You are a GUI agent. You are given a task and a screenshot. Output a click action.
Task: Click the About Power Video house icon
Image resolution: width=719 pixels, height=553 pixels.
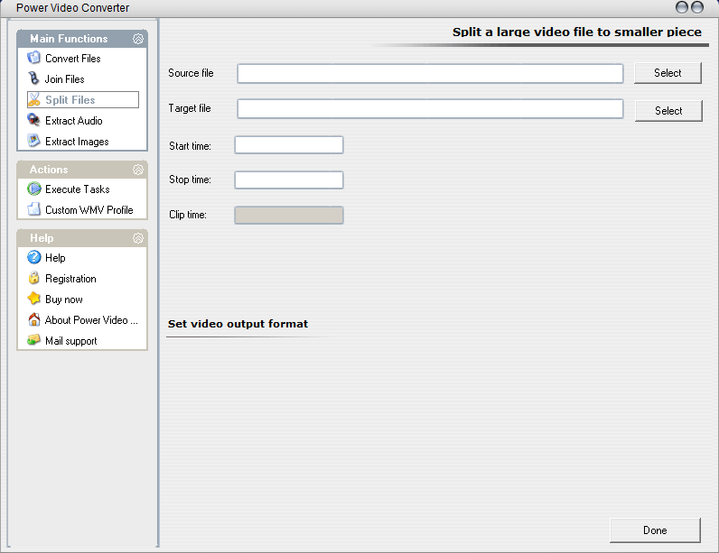[x=34, y=319]
